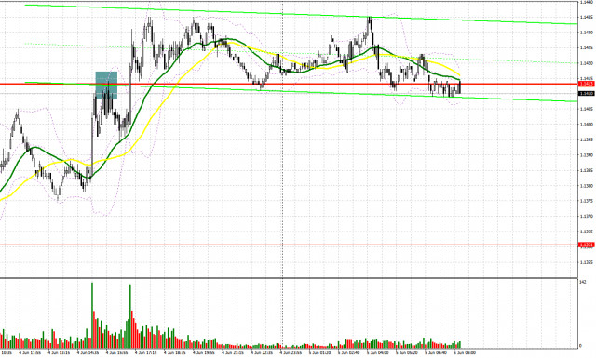Click the second tall green volume spike
596x358 pixels.
[130, 316]
